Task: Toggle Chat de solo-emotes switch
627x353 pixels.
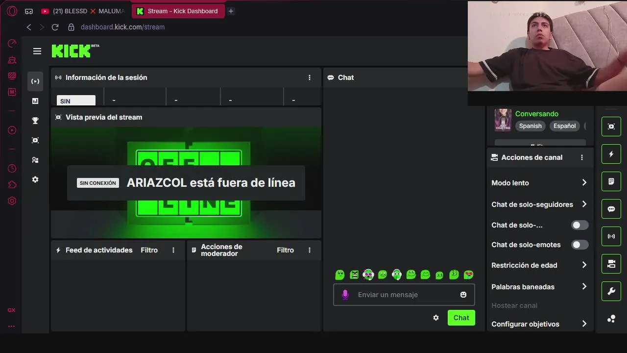Action: pyautogui.click(x=580, y=245)
